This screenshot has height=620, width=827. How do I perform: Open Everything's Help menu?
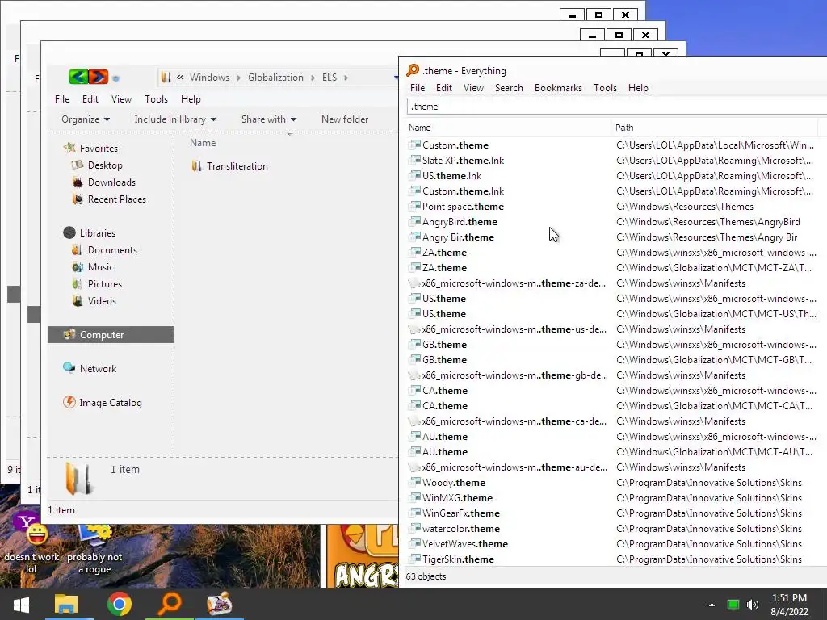click(x=638, y=88)
